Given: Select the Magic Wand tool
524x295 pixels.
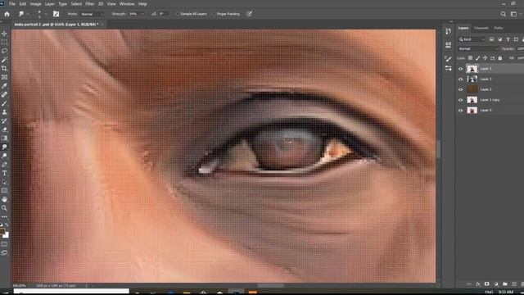Looking at the screenshot, I should pyautogui.click(x=4, y=60).
